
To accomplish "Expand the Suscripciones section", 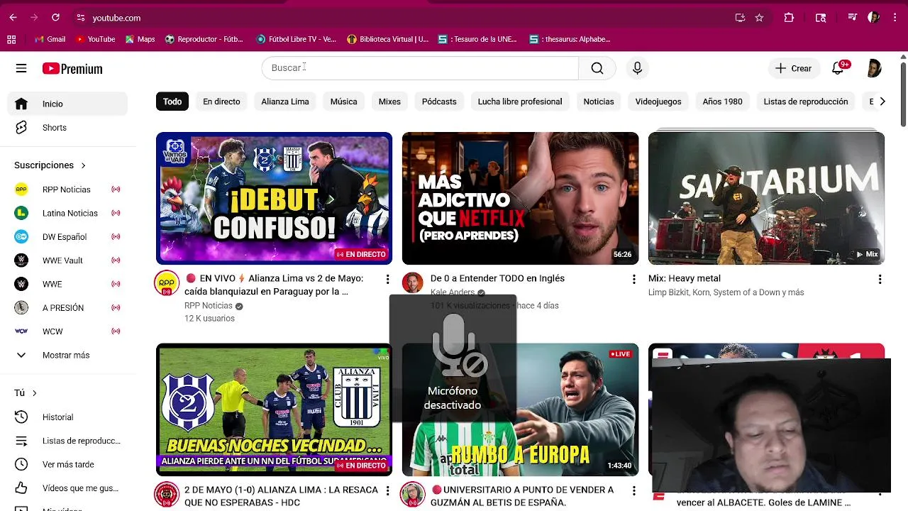I will [x=50, y=165].
